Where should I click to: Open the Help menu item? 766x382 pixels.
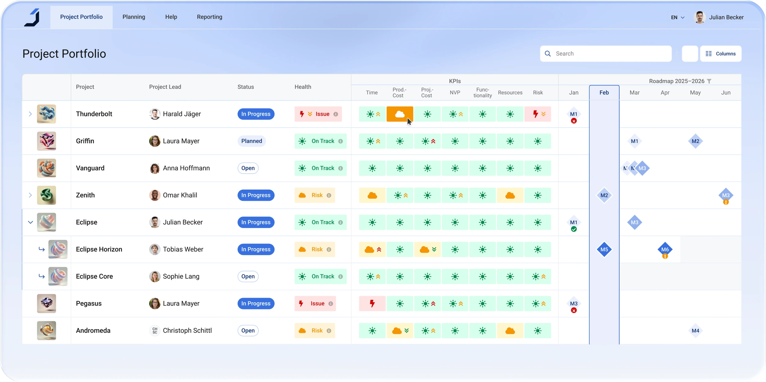pos(171,17)
